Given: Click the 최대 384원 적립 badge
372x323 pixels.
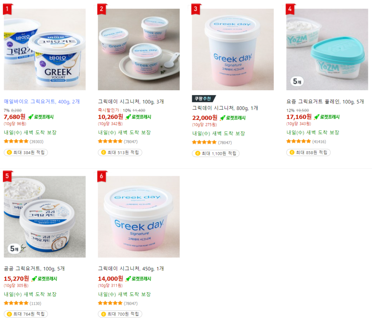Looking at the screenshot, I should tap(26, 153).
